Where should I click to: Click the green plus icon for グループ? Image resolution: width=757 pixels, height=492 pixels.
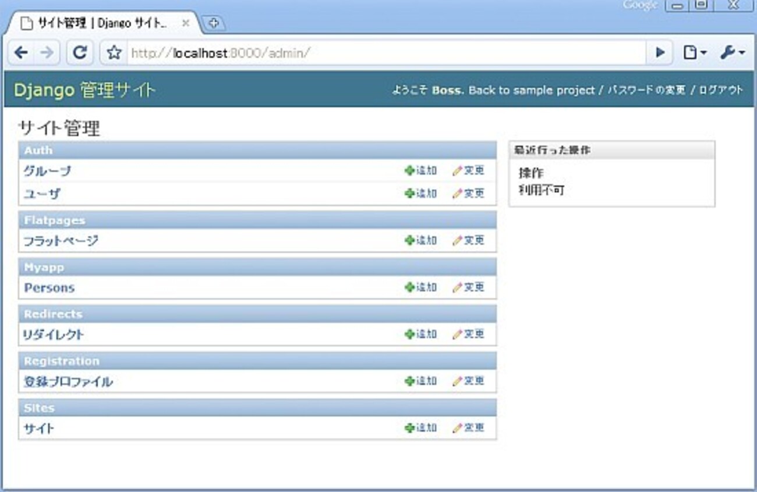(409, 170)
